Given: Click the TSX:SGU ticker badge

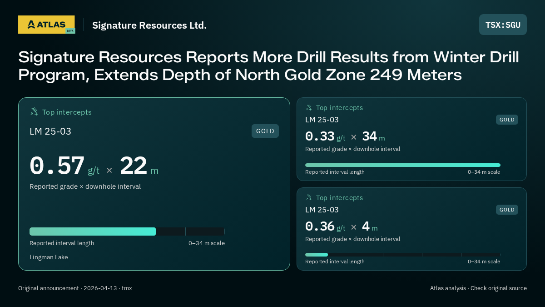Looking at the screenshot, I should pyautogui.click(x=503, y=25).
